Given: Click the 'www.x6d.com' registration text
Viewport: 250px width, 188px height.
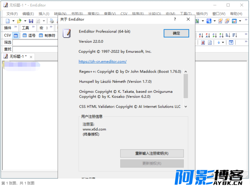Looking at the screenshot, I should pos(94,129).
